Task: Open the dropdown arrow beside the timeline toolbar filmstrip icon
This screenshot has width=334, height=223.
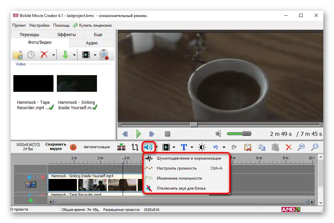Action: (x=174, y=147)
